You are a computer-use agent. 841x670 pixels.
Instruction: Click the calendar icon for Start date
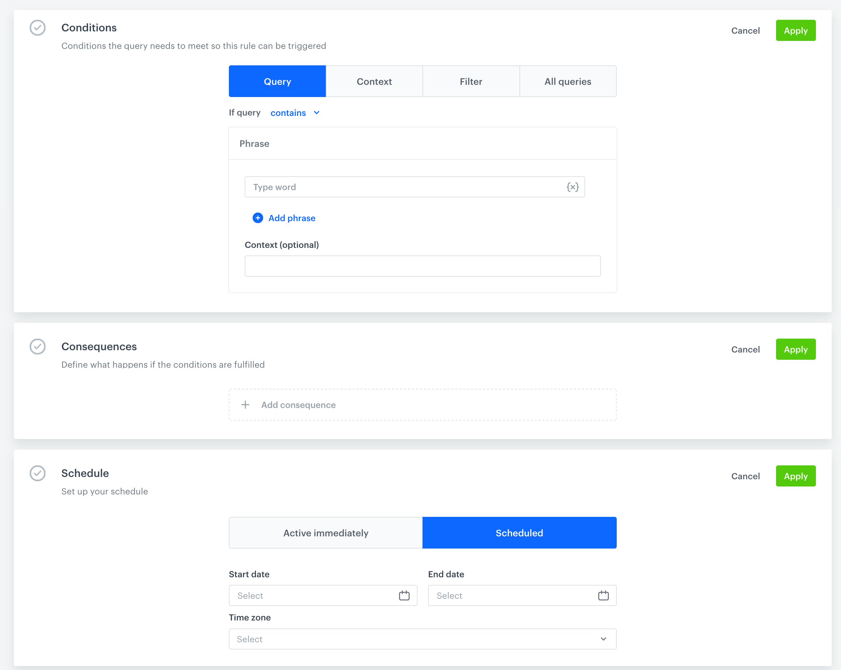pyautogui.click(x=404, y=595)
